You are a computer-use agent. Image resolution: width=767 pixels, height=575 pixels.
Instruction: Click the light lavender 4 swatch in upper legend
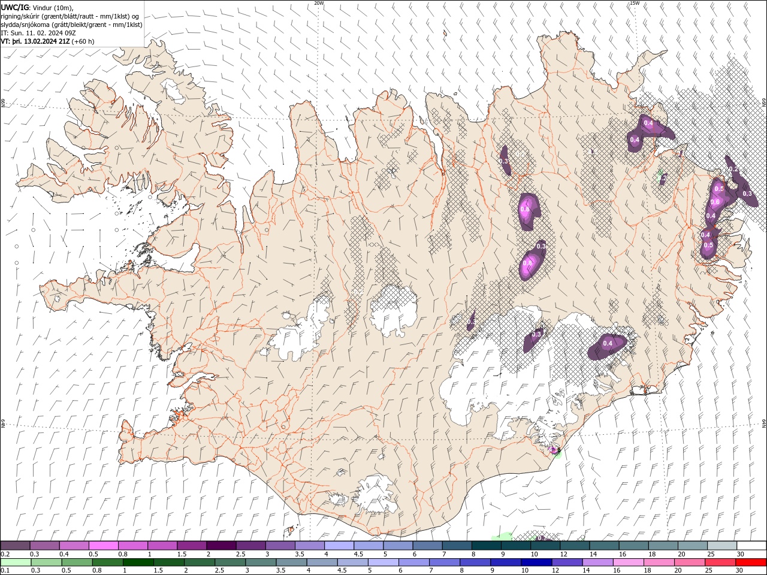(x=339, y=546)
